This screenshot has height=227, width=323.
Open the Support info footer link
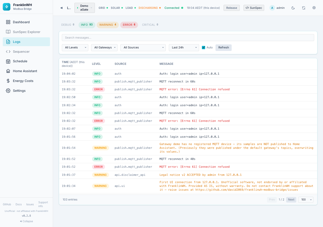coord(43,204)
